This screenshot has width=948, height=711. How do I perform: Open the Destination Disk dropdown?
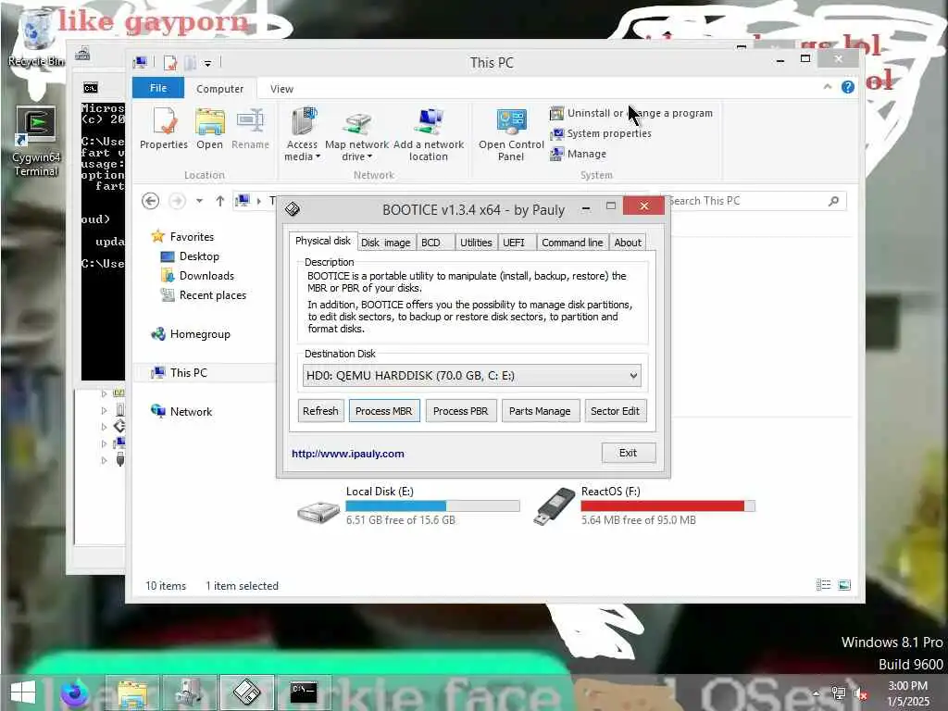(471, 376)
